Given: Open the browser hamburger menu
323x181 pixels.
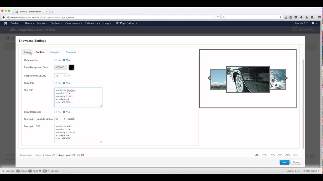Looking at the screenshot, I should (319, 17).
